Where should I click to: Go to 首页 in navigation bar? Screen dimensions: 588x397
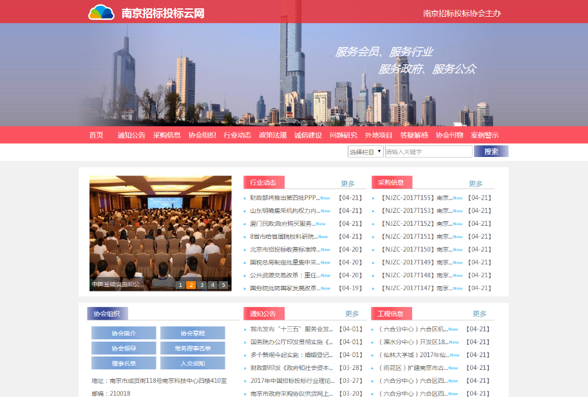pos(96,135)
